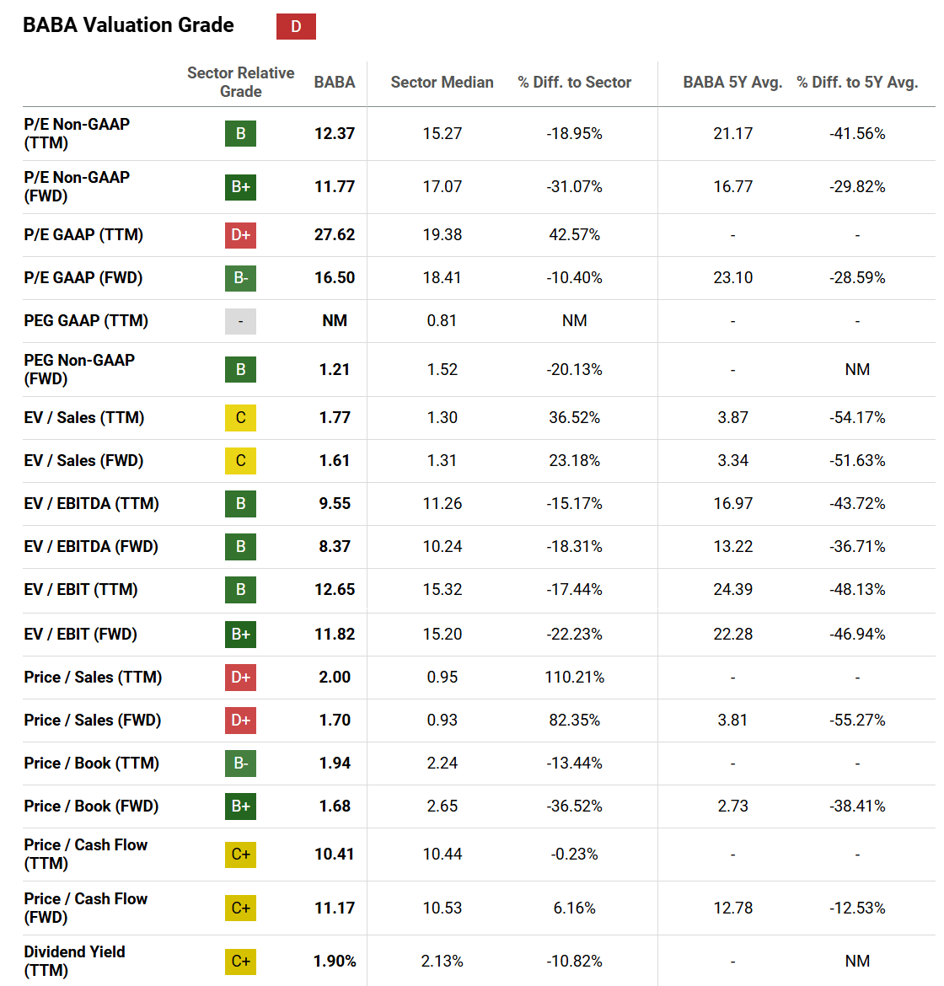The height and width of the screenshot is (986, 944).
Task: Open the P/E Non-GAAP (FWD) metric link
Action: pyautogui.click(x=77, y=186)
